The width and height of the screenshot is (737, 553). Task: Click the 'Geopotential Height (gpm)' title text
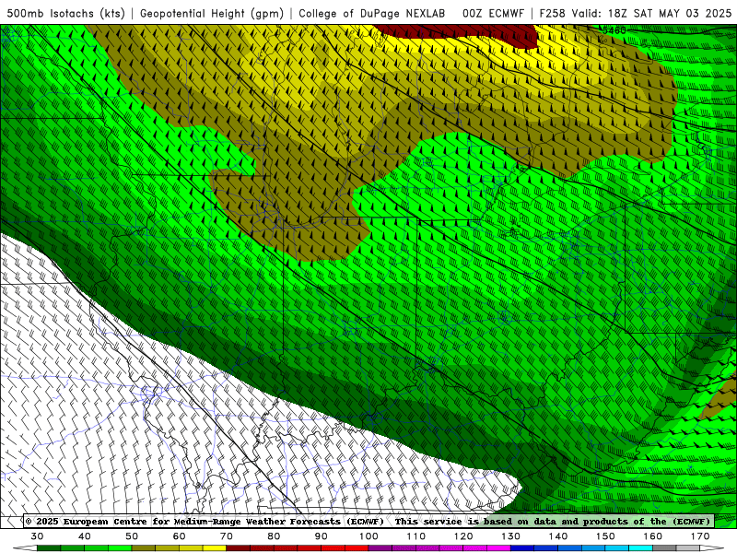pos(212,14)
